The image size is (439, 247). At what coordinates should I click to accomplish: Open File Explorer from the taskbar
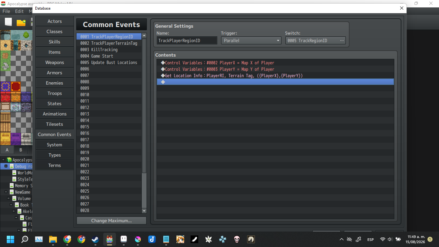pos(53,239)
